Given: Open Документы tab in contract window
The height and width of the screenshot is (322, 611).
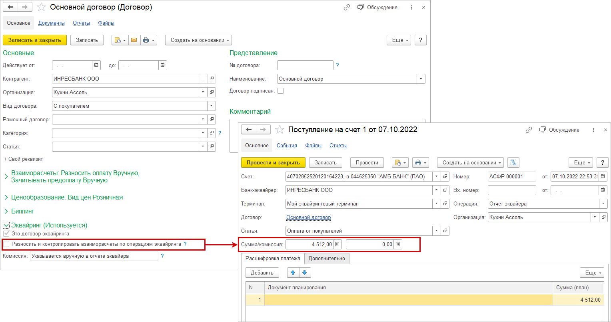Looking at the screenshot, I should [52, 23].
